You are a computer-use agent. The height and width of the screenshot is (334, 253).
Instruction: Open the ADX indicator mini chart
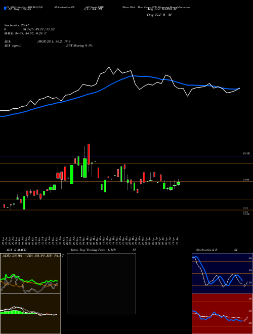click(30, 273)
